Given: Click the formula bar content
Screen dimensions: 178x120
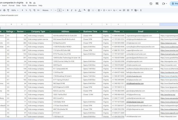Looking at the screenshot, I should (9, 15).
